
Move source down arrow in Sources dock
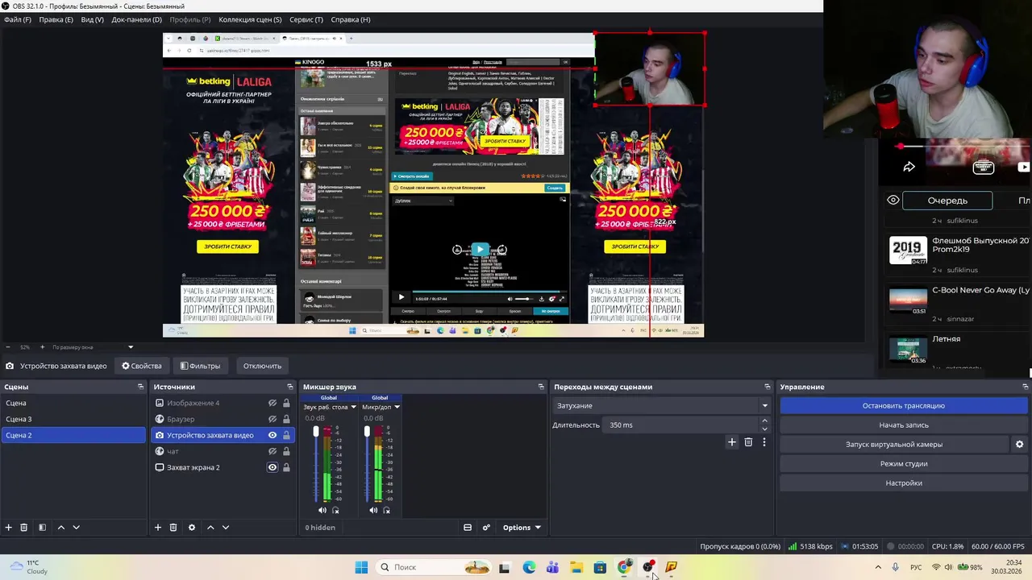pos(226,528)
